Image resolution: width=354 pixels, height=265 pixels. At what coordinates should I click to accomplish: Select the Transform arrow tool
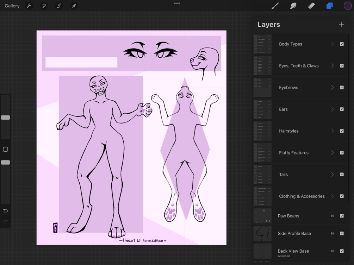tap(74, 6)
